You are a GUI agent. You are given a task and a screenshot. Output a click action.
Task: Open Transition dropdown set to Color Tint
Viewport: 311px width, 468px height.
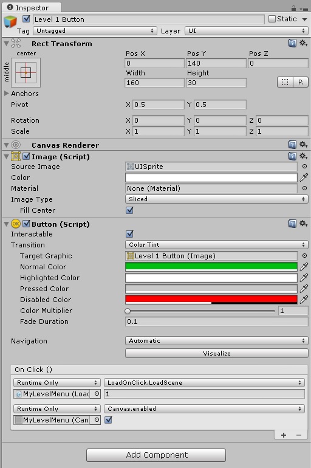click(x=217, y=245)
